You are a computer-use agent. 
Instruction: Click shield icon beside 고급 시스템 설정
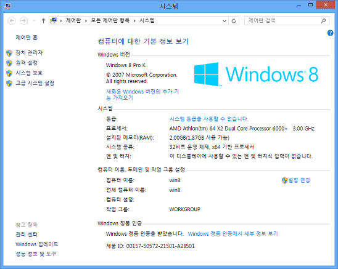(9, 83)
